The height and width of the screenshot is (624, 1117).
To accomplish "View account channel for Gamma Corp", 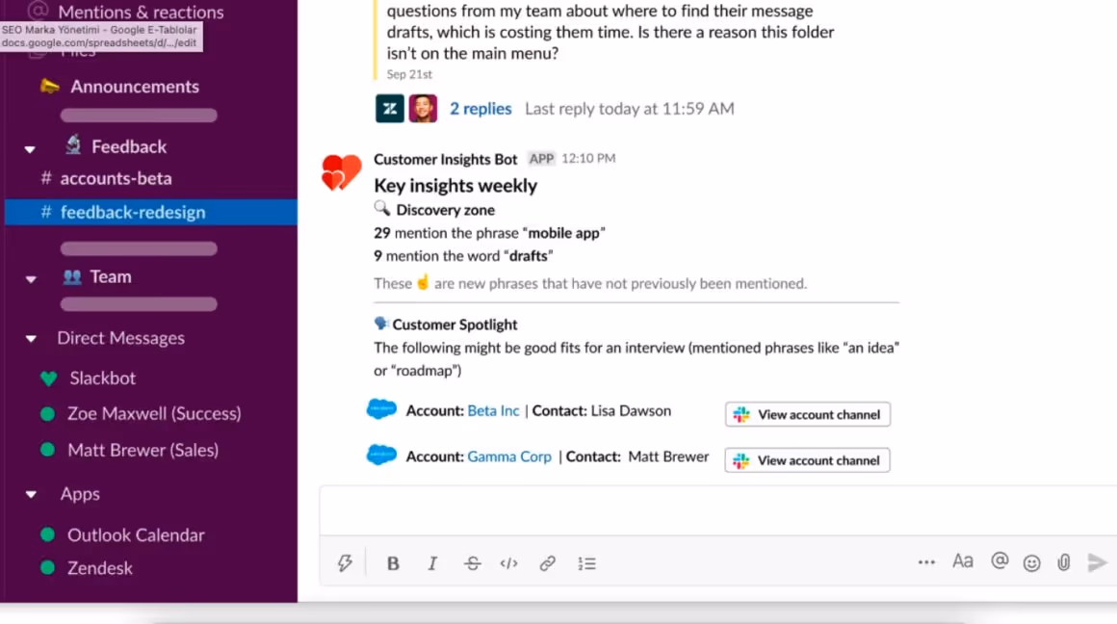I will pos(807,460).
